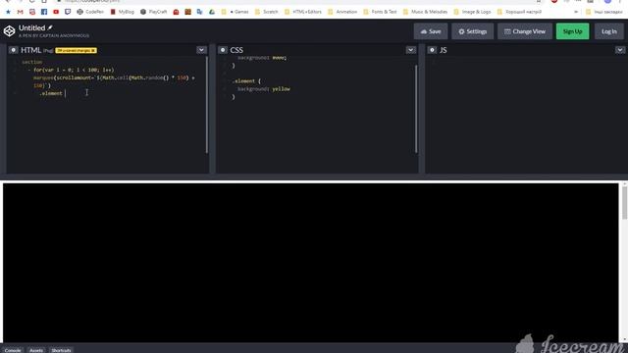Click HTML editor vertical scrollbar
This screenshot has height=353, width=628.
coord(207,105)
